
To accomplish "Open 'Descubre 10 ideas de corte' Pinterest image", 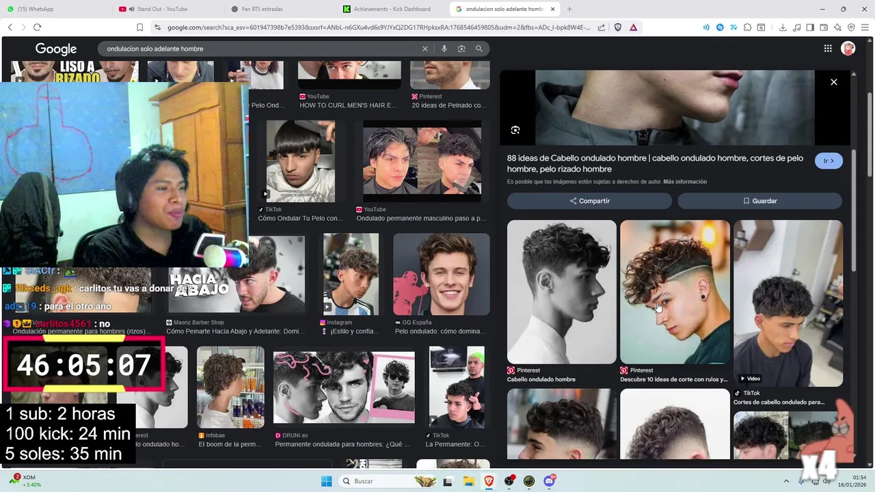I will coord(675,292).
